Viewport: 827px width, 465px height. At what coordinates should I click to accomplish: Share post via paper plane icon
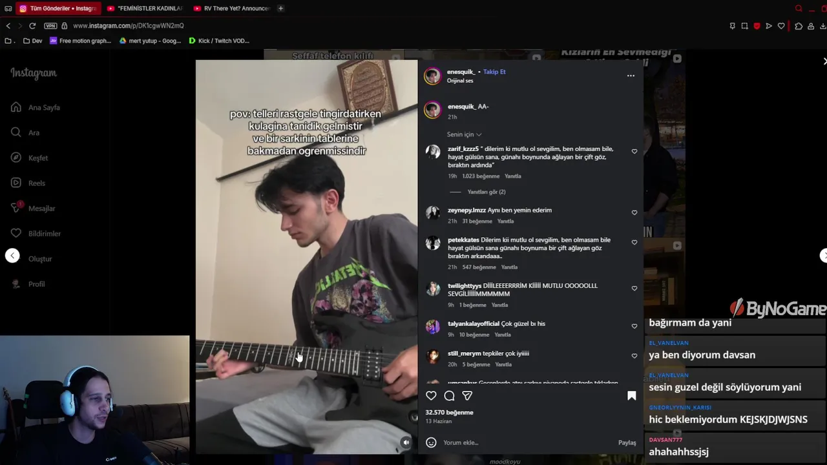pyautogui.click(x=467, y=396)
